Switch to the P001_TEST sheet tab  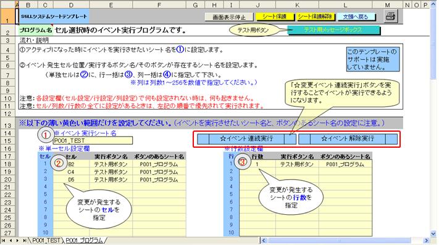[46, 241]
